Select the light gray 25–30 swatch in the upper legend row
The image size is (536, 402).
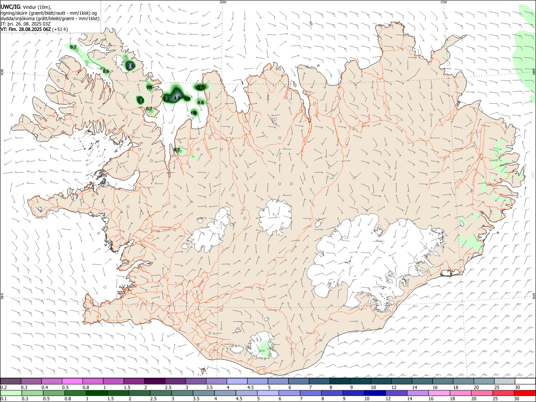pos(504,381)
